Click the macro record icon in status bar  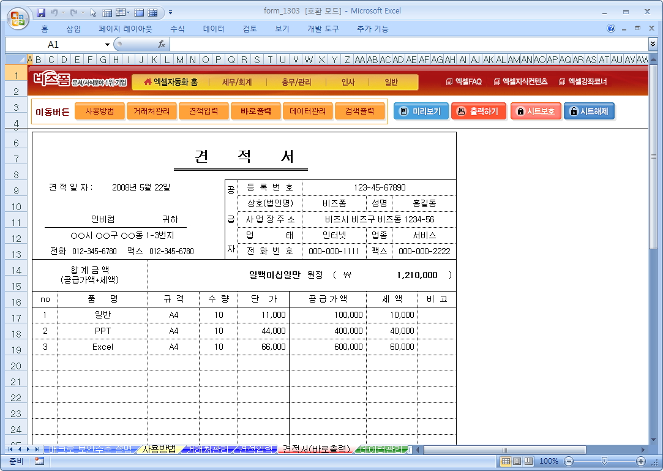[39, 461]
